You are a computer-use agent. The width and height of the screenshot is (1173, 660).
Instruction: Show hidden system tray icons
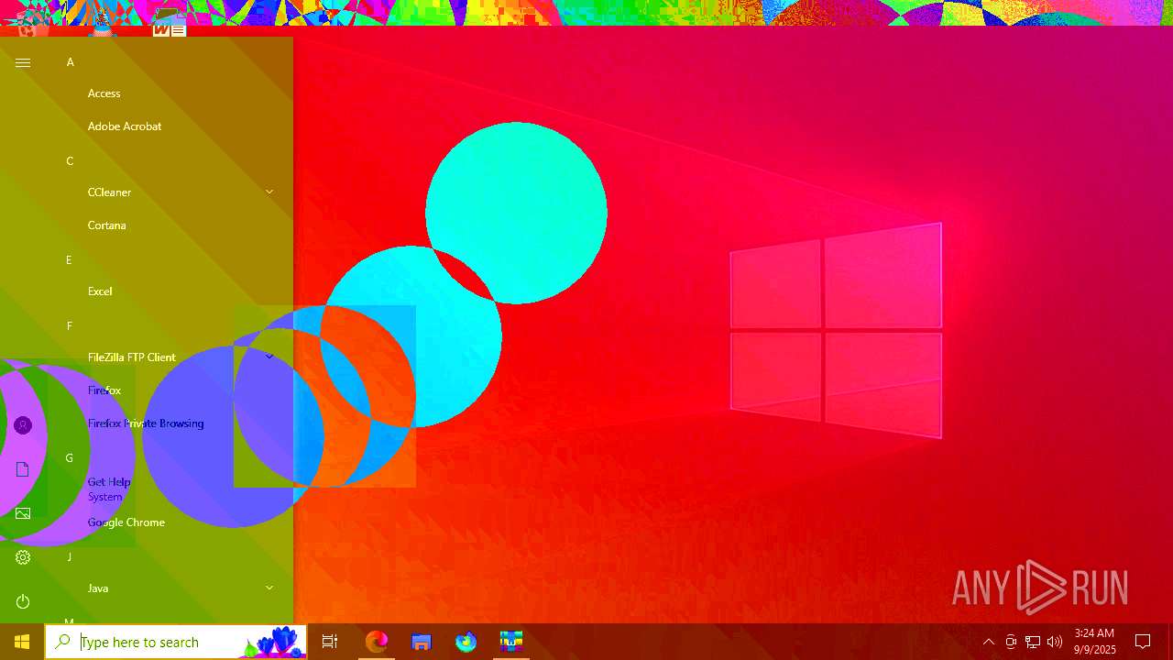[989, 642]
